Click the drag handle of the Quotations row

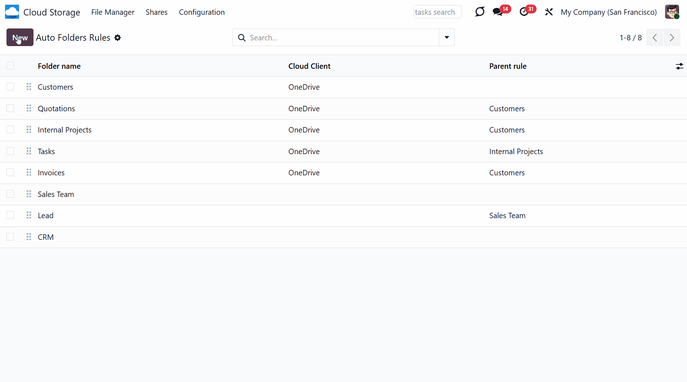pos(29,108)
